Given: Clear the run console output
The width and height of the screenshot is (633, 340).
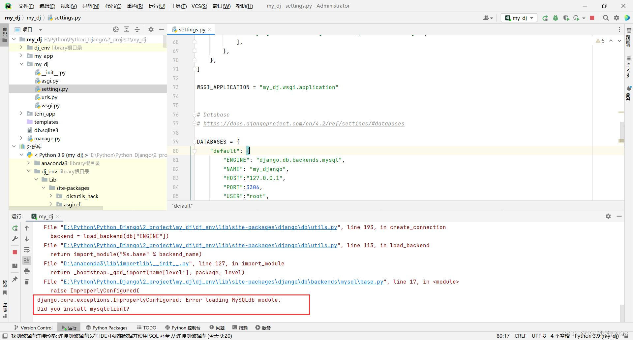Looking at the screenshot, I should pos(27,282).
